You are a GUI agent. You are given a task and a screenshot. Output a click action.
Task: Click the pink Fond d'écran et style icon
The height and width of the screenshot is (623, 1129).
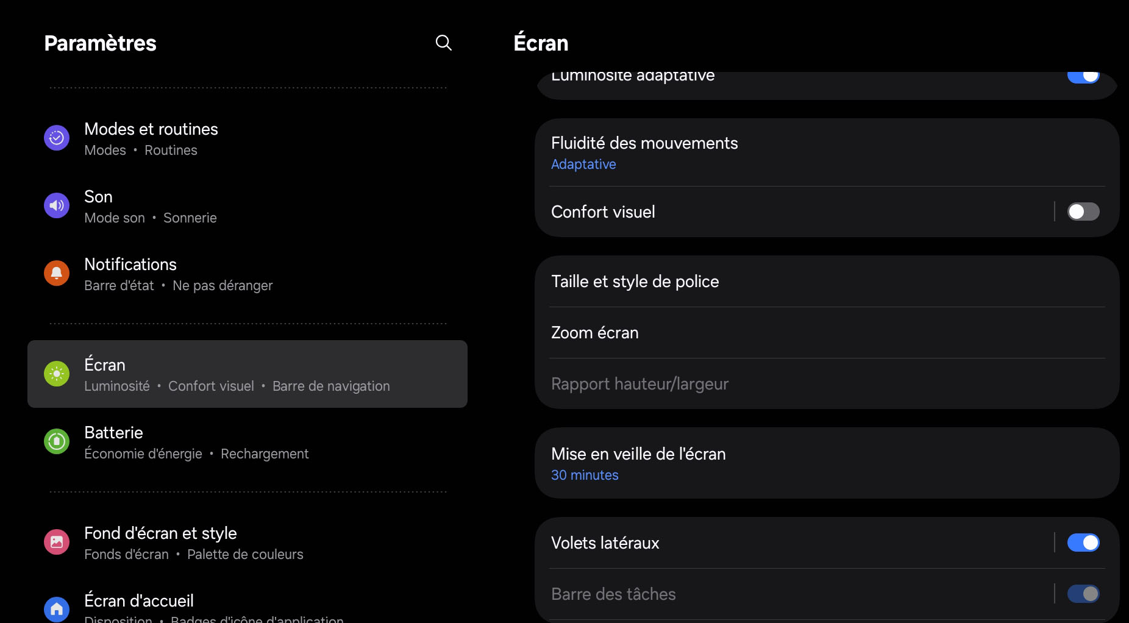point(57,542)
